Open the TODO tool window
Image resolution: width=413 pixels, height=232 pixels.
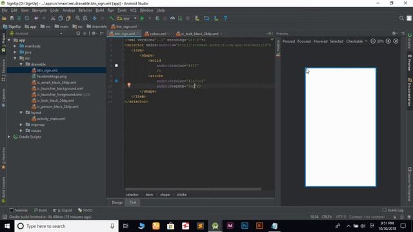pyautogui.click(x=85, y=210)
